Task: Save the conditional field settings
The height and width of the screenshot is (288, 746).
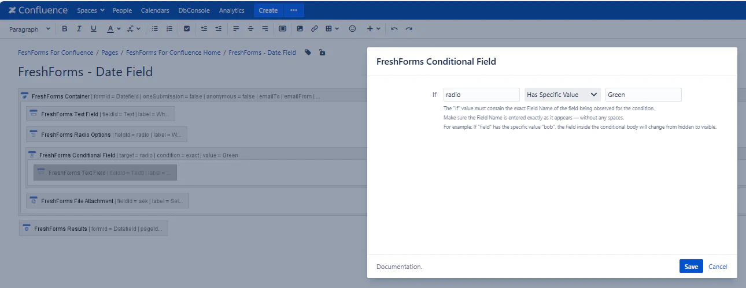Action: point(691,267)
